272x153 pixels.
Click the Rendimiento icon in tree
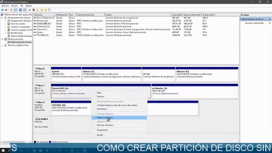pyautogui.click(x=8, y=33)
